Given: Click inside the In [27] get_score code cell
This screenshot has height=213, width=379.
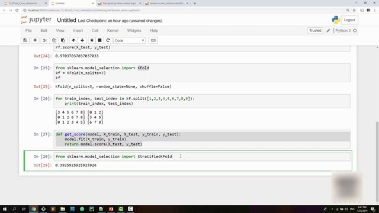Looking at the screenshot, I should pyautogui.click(x=202, y=139).
